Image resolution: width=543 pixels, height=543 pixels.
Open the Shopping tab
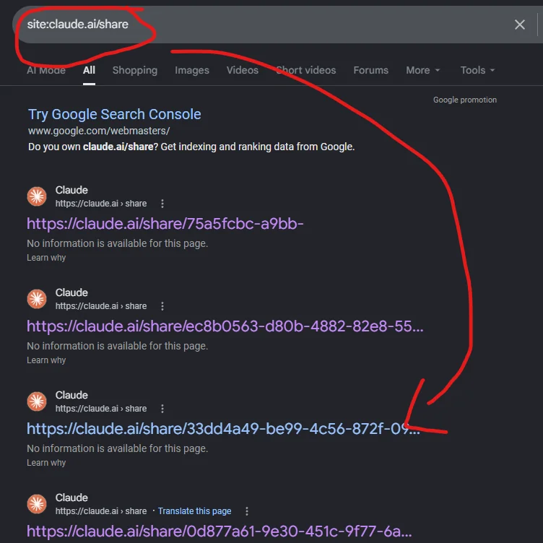pos(135,70)
